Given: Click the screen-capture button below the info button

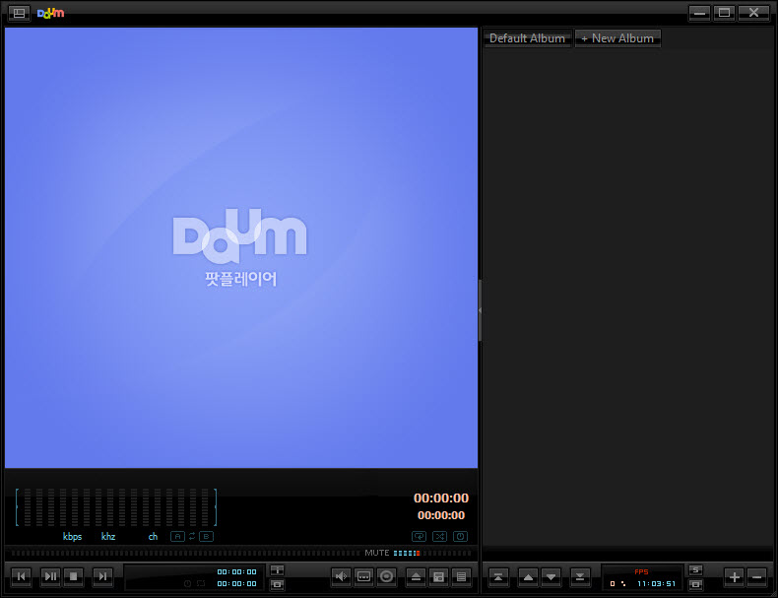Looking at the screenshot, I should pos(278,584).
